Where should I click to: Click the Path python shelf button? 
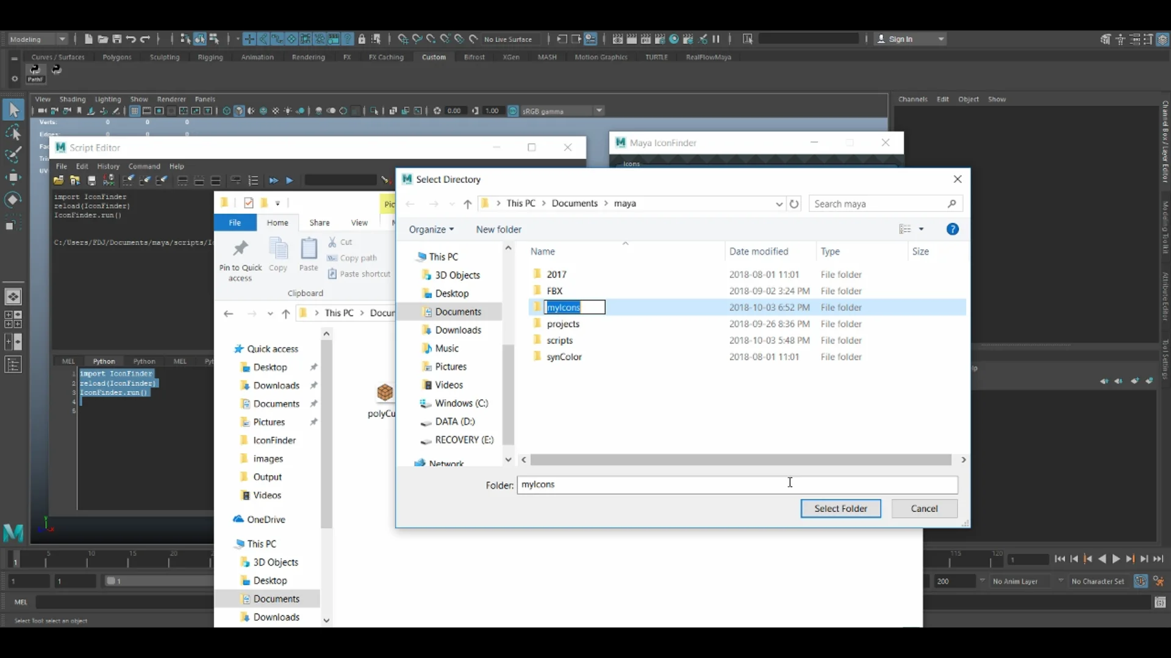tap(35, 73)
